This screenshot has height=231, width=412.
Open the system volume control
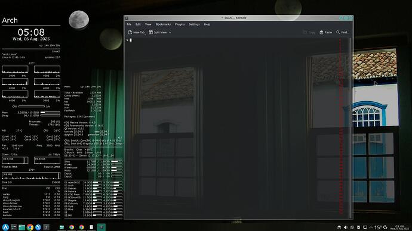tap(346, 227)
